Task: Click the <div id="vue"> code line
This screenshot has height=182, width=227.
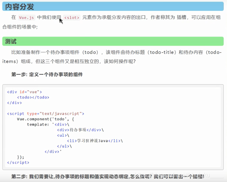Action: click(24, 92)
